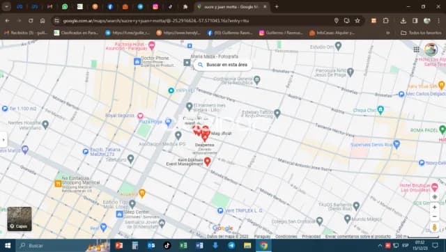The width and height of the screenshot is (446, 252).
Task: Click the Factoria Hotel Asunción pin
Action: click(152, 45)
